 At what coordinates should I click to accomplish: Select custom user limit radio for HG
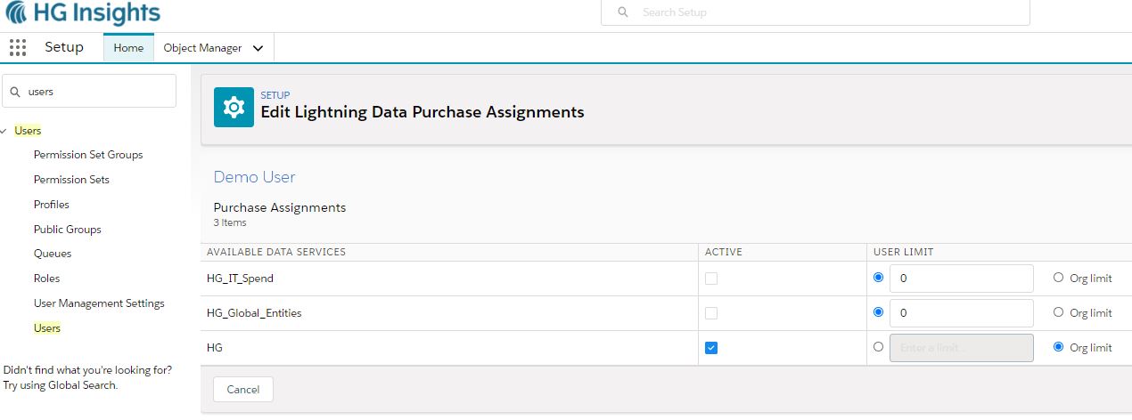(879, 347)
